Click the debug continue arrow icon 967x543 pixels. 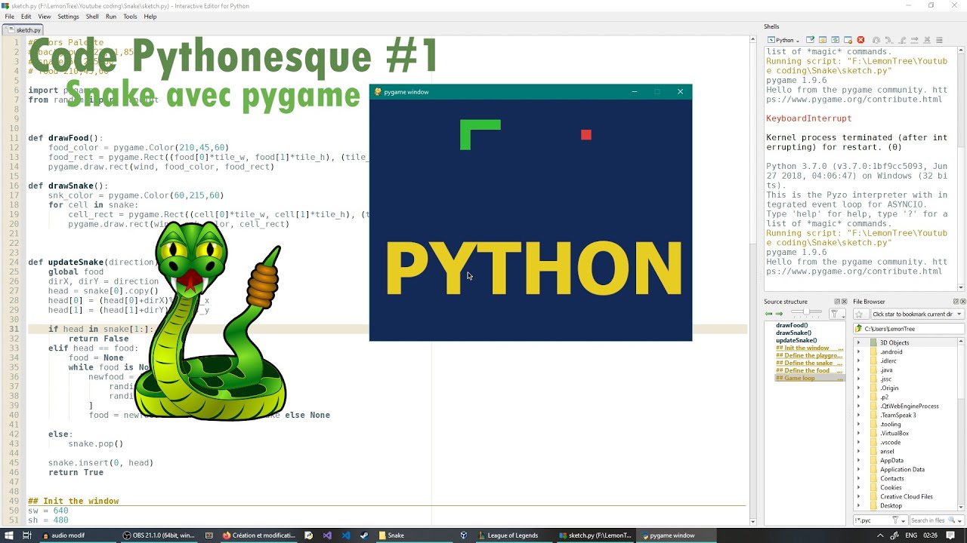click(x=914, y=40)
